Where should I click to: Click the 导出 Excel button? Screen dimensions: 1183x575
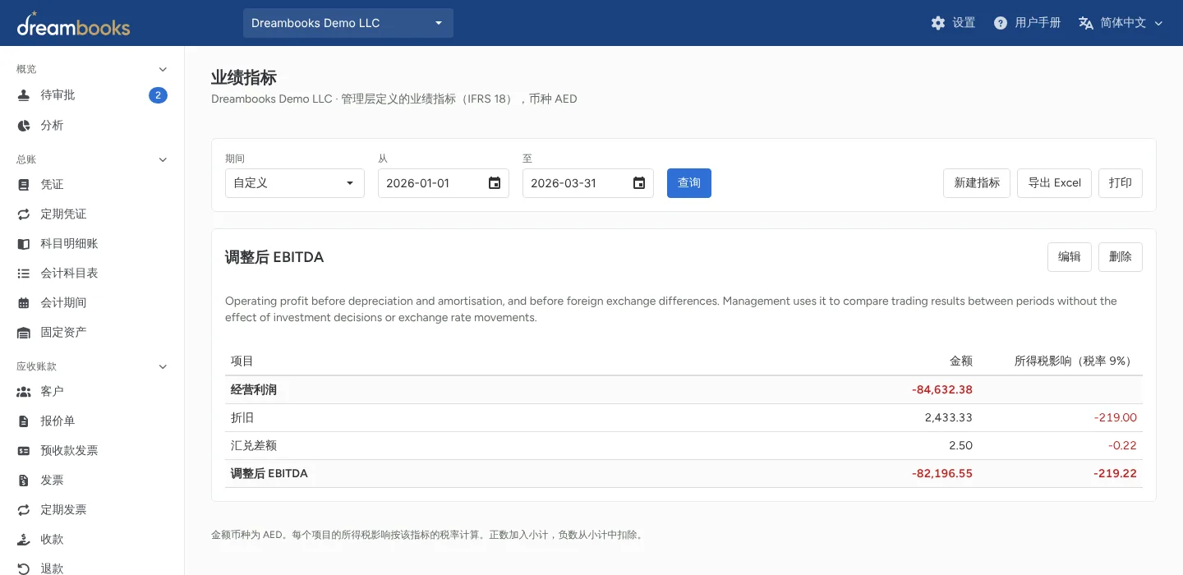[x=1055, y=183]
